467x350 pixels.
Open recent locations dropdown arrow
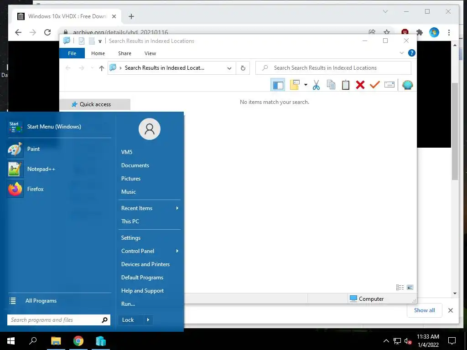[92, 68]
